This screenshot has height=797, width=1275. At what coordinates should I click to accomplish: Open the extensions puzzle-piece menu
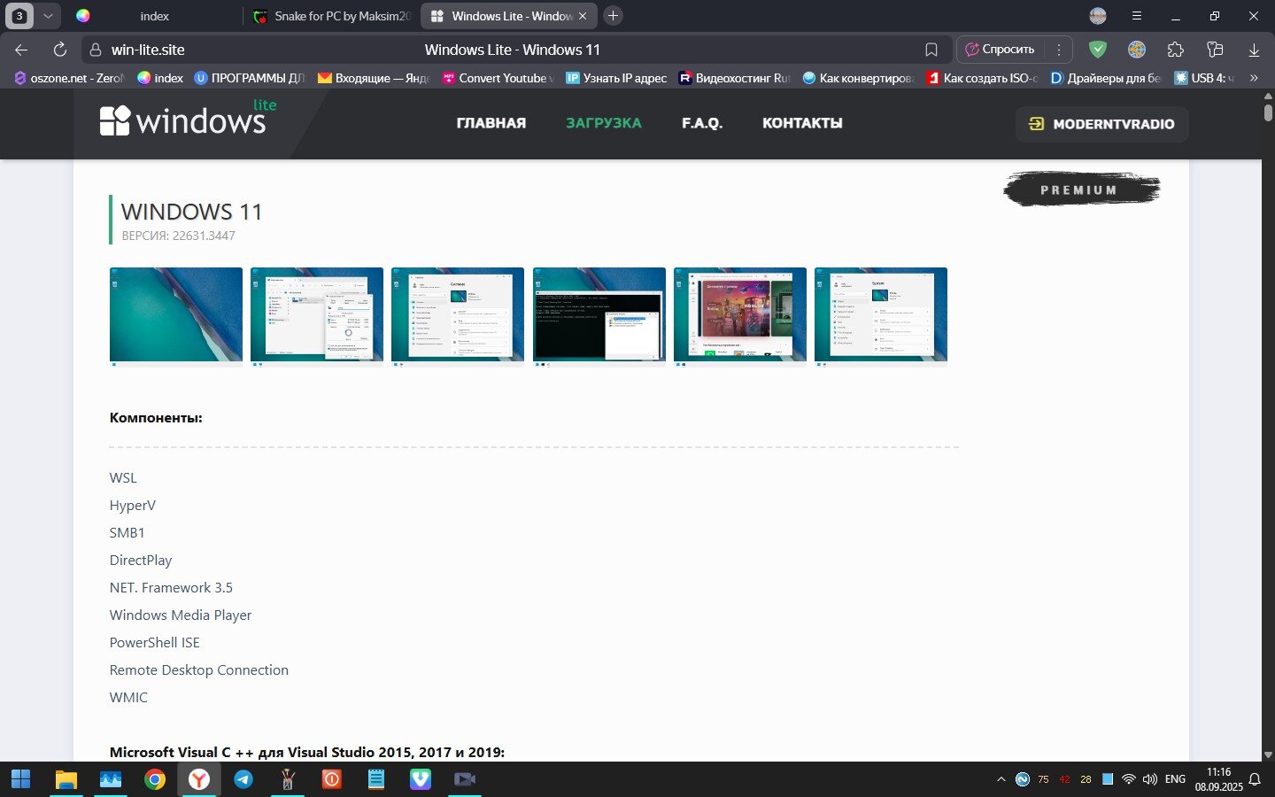[1176, 50]
